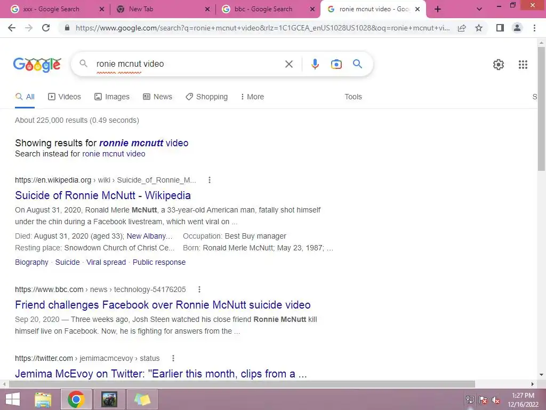Submit search with blue magnifier button

pyautogui.click(x=357, y=64)
